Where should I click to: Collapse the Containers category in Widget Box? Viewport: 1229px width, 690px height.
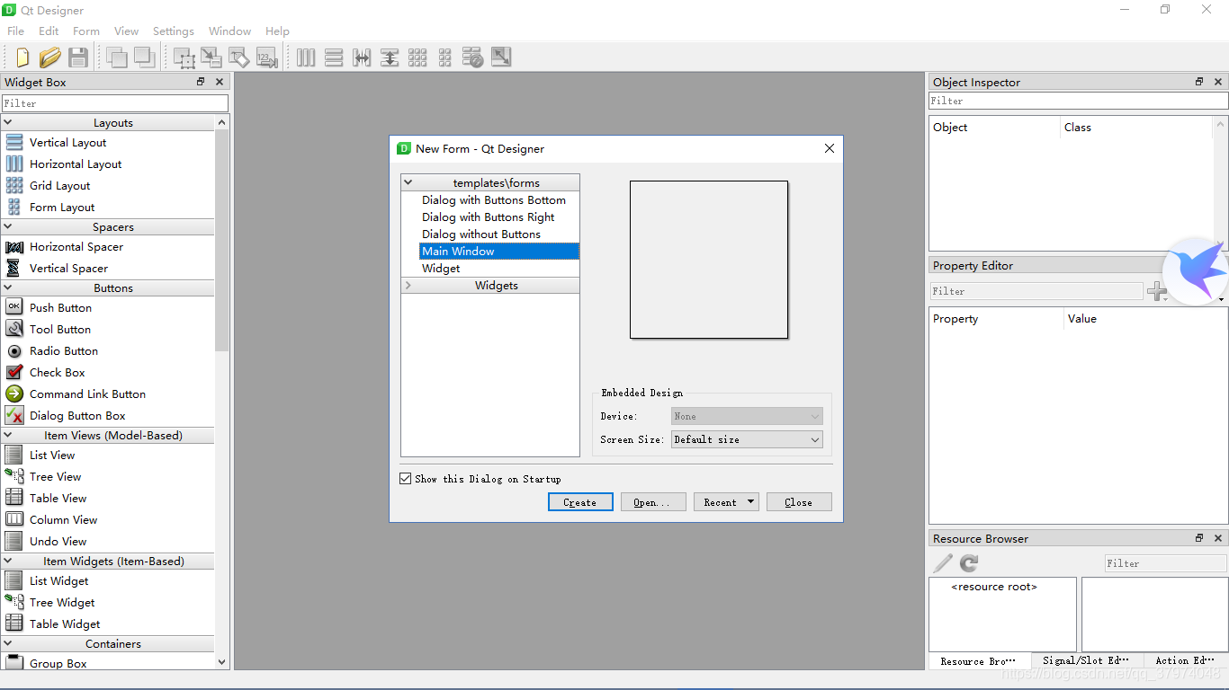(8, 643)
